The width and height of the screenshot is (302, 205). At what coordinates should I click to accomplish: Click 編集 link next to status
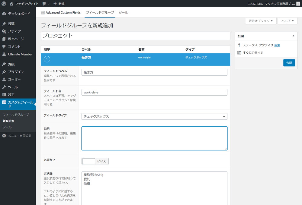[277, 45]
